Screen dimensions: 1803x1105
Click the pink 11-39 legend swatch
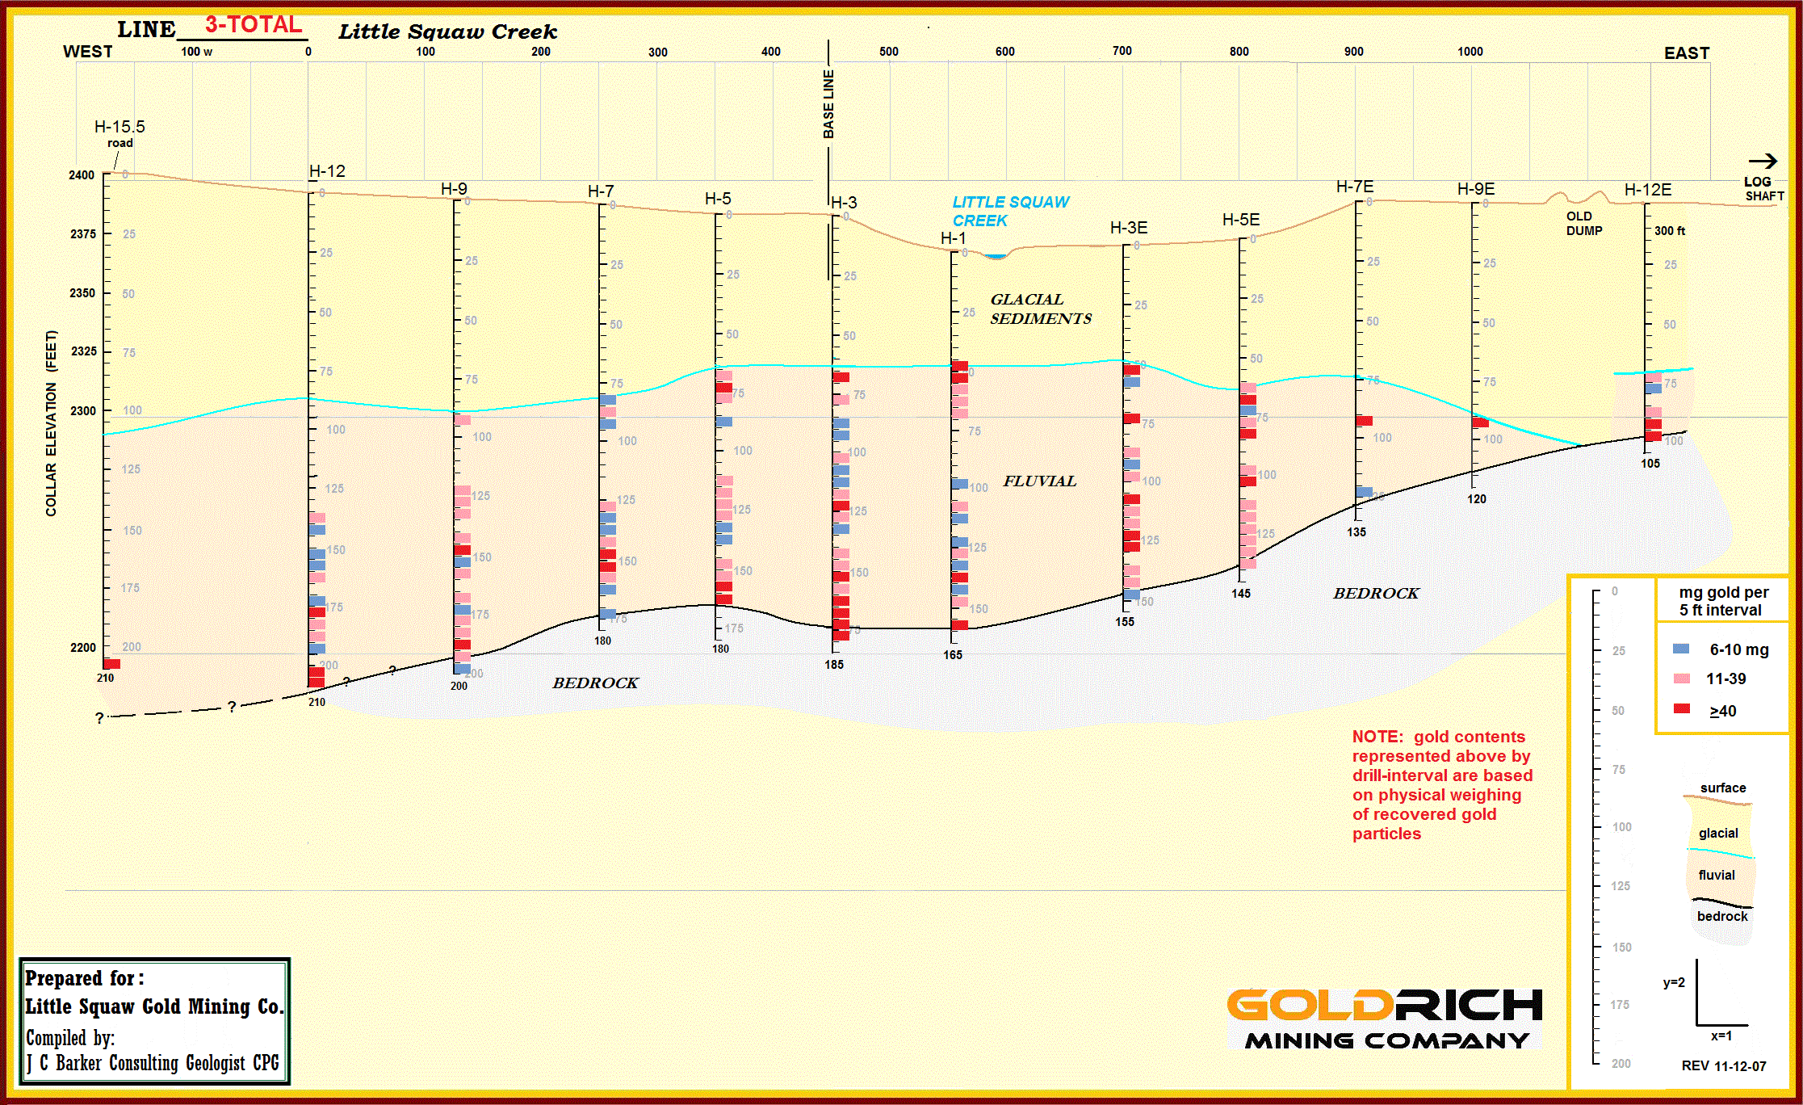pyautogui.click(x=1682, y=679)
